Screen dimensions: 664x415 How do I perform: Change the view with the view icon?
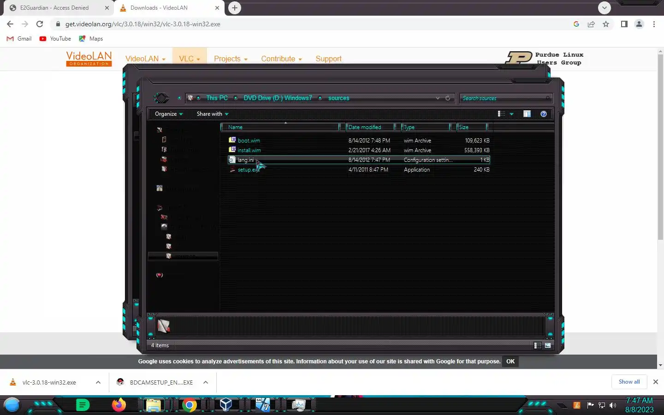click(x=501, y=114)
